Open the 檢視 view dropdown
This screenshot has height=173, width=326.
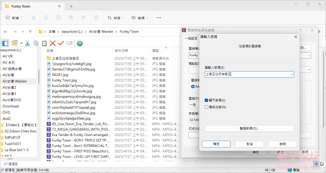140,18
